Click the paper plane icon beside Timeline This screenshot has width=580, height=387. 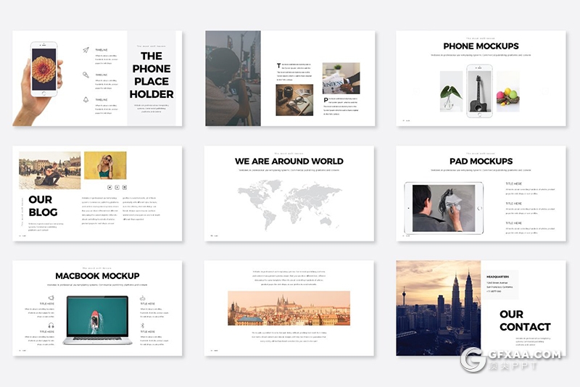click(86, 50)
